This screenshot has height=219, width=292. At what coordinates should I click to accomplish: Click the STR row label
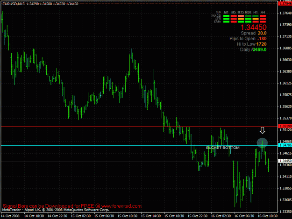click(218, 19)
